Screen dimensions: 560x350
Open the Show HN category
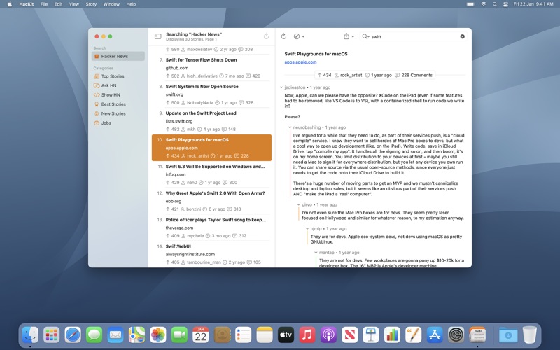[x=110, y=94]
